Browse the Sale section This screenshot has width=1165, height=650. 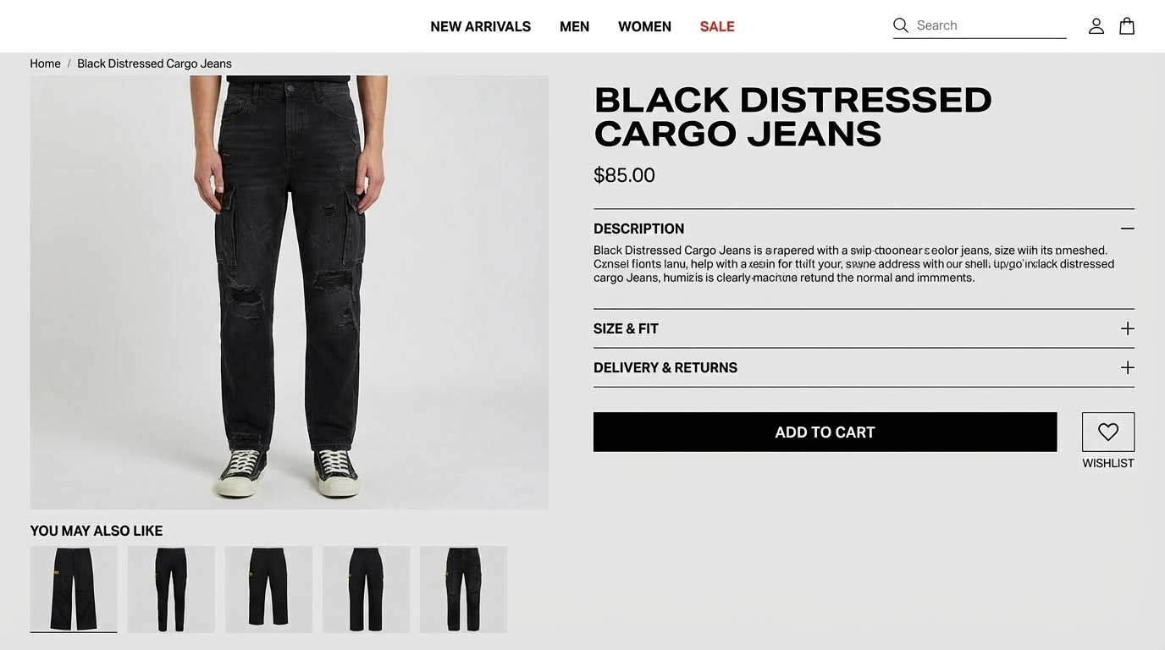click(x=717, y=26)
